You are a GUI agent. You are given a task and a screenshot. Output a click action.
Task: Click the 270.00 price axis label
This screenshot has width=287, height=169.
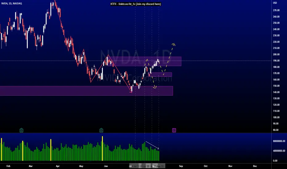(276, 10)
